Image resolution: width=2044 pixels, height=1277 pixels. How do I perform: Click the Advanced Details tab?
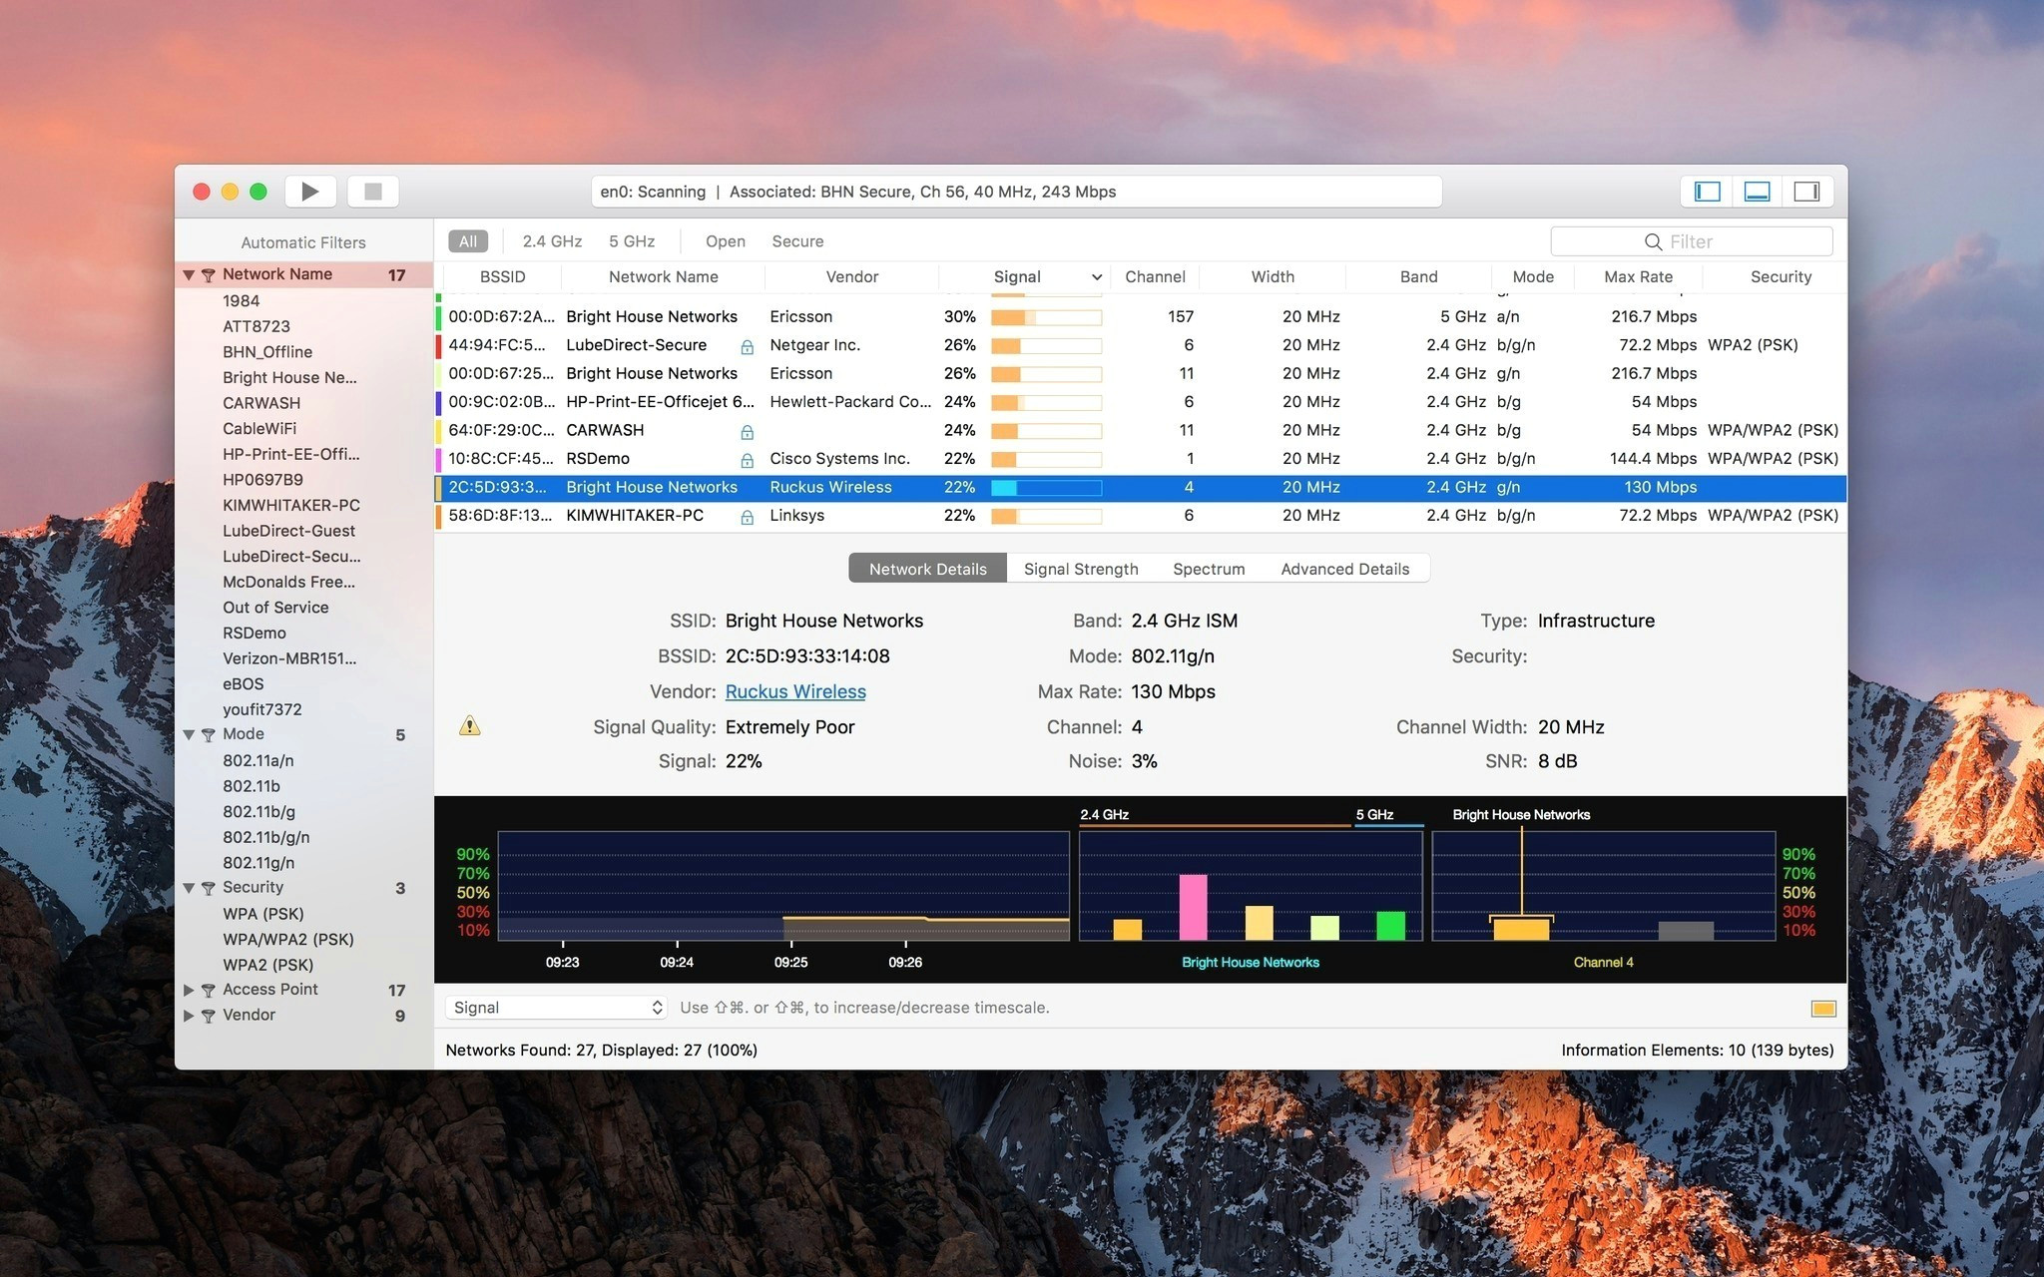1343,567
